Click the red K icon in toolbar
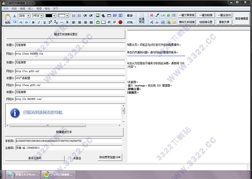 coord(151,15)
